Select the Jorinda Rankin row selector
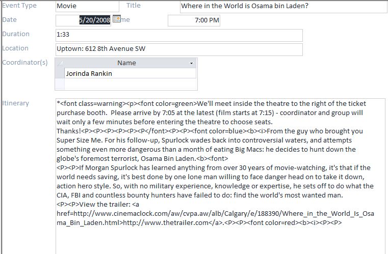This screenshot has width=388, height=254. coord(60,73)
